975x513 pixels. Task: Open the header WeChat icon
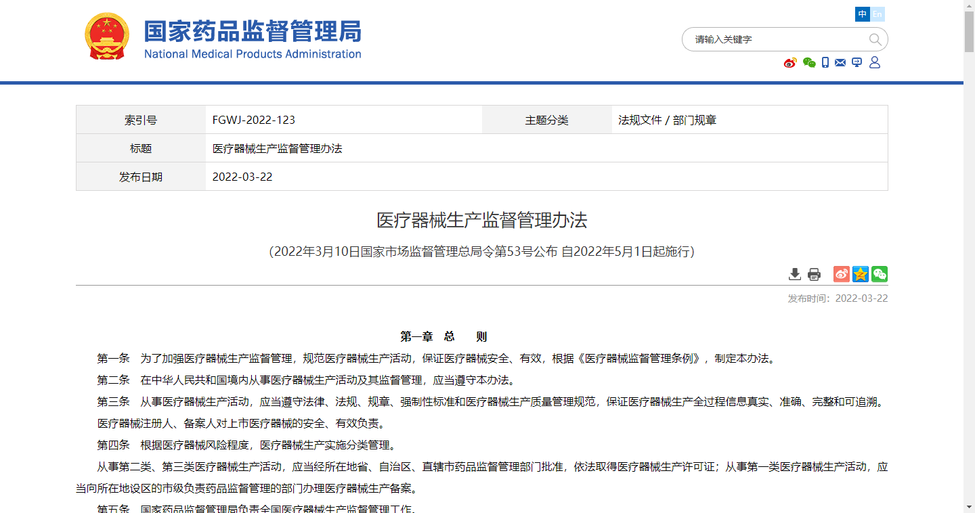point(809,63)
